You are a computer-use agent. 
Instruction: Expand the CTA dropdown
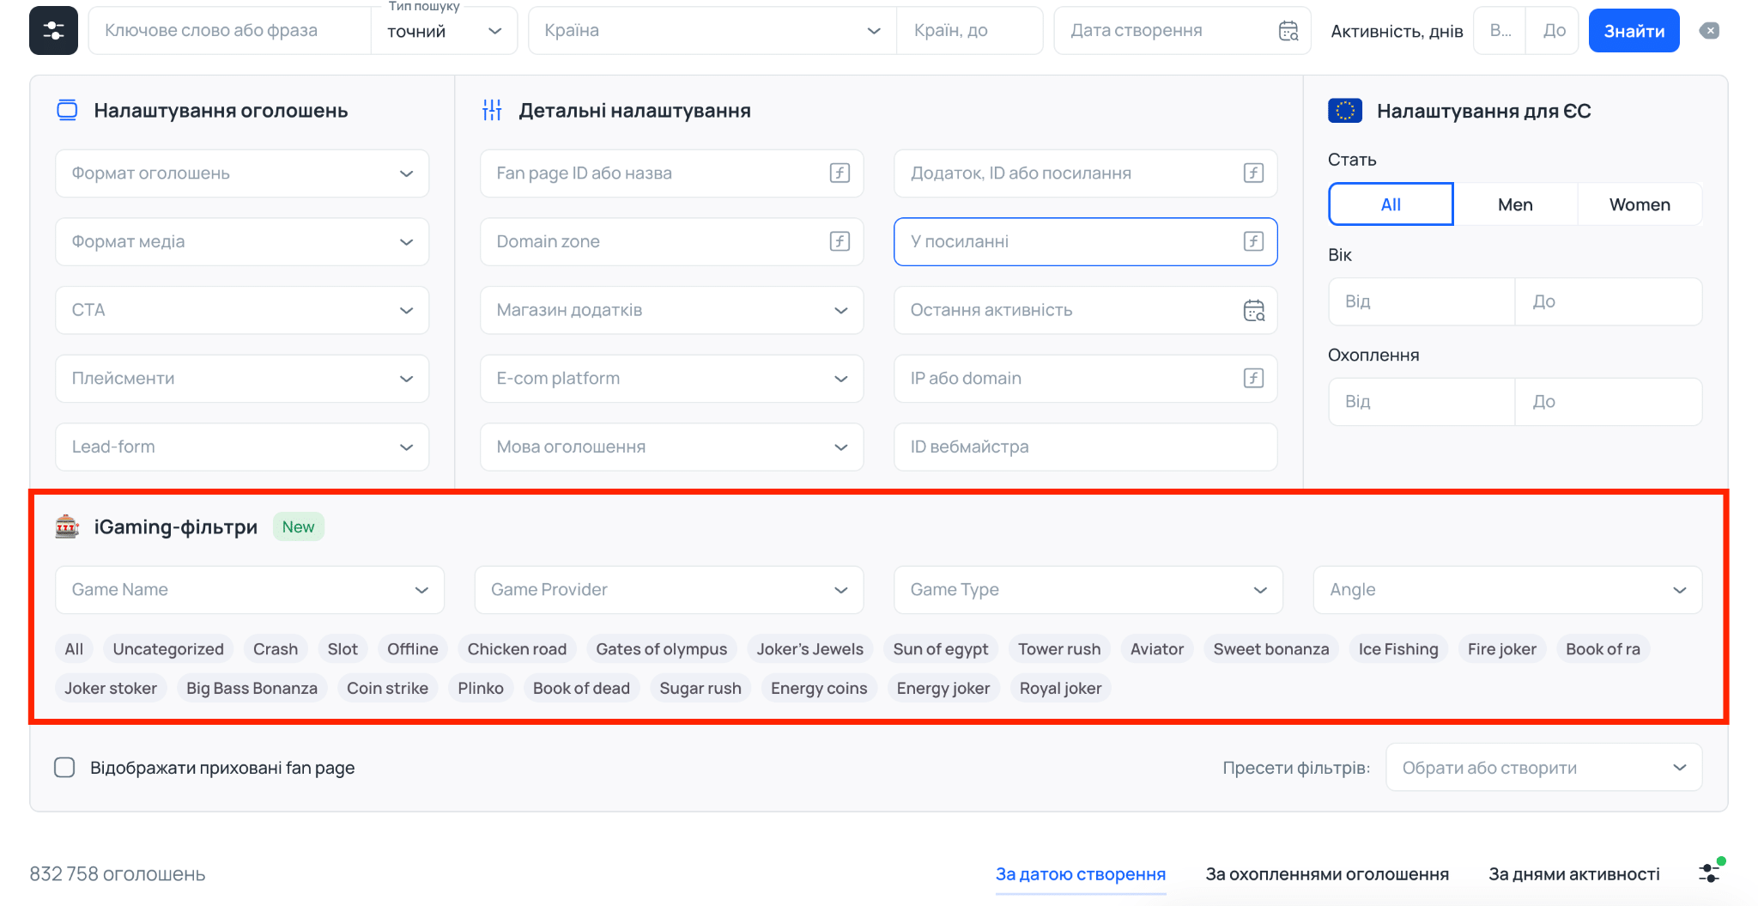[x=242, y=310]
